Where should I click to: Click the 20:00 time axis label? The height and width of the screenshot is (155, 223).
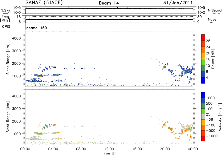165,149
